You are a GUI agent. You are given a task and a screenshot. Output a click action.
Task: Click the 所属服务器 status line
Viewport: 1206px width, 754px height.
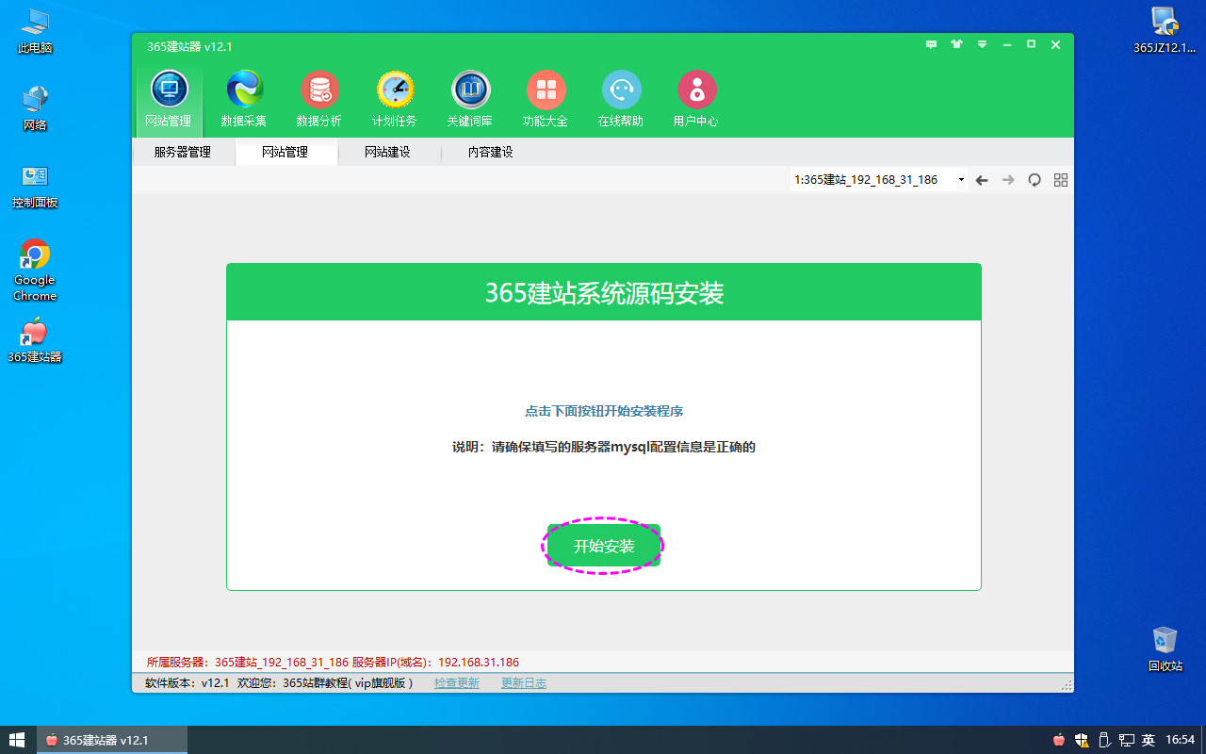coord(333,663)
